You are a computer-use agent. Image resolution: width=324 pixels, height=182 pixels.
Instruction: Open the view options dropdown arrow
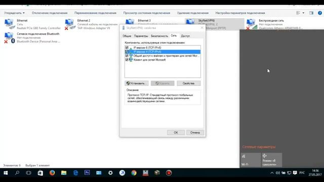pos(303,13)
